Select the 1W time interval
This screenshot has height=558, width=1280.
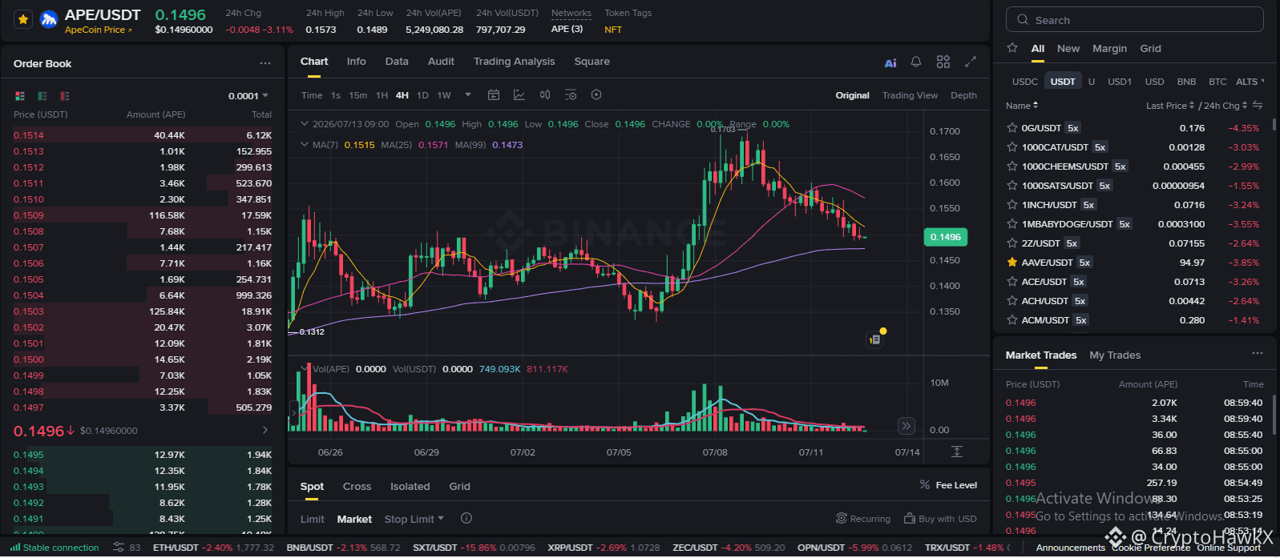444,95
